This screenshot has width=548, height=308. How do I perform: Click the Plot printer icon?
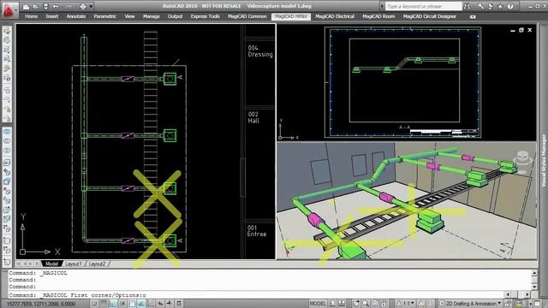pos(83,6)
